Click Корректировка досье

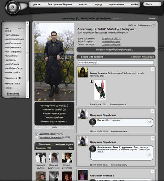click(54, 114)
